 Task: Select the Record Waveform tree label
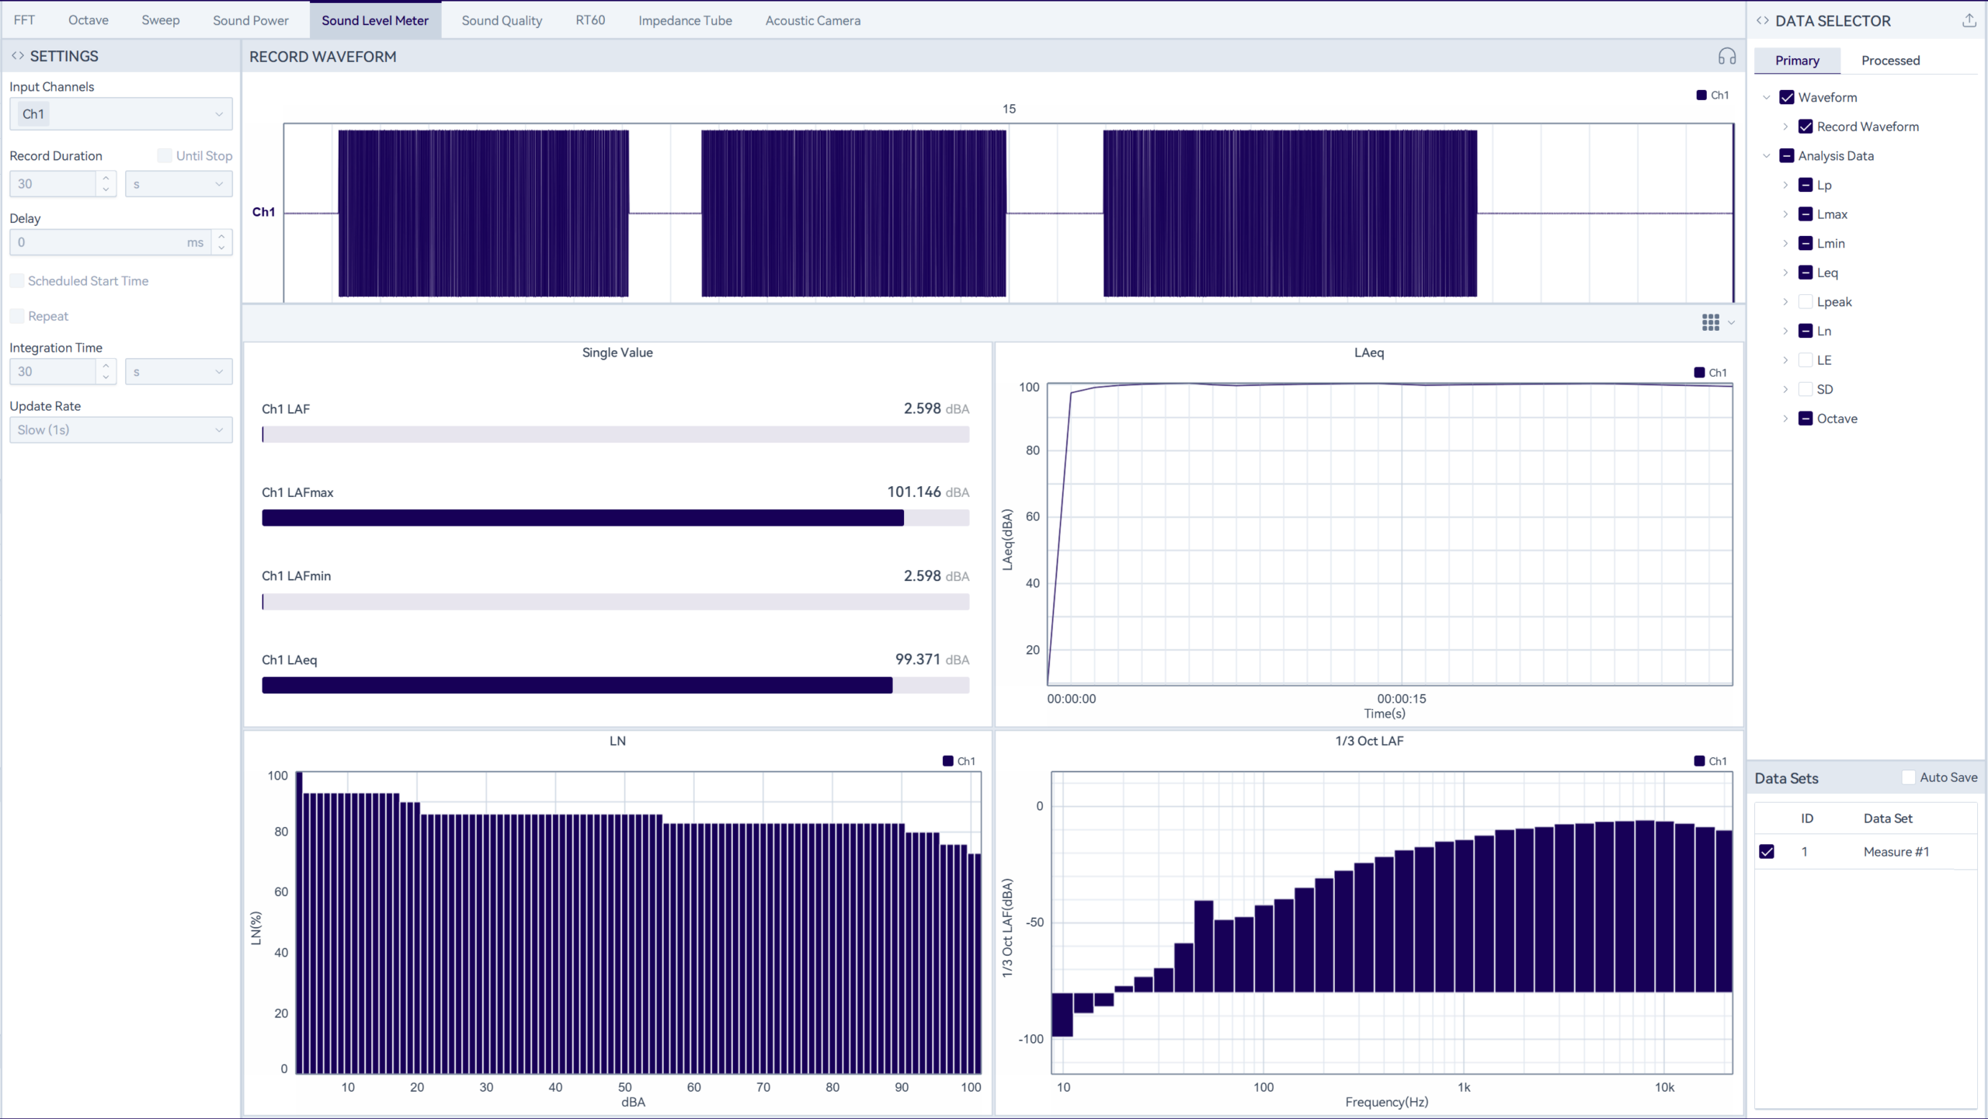coord(1867,127)
